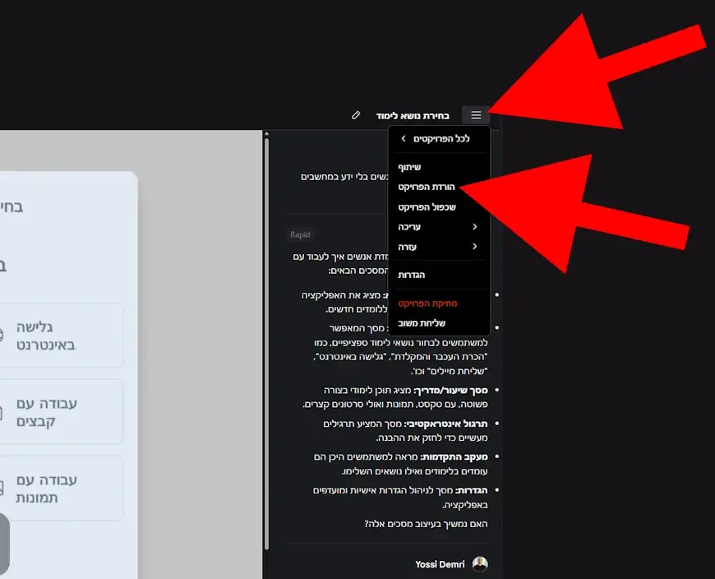Open 'הגדרות' in the dropdown menu

[x=412, y=275]
